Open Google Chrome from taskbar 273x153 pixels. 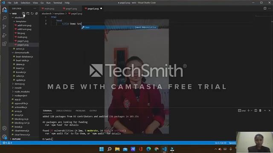(x=157, y=149)
